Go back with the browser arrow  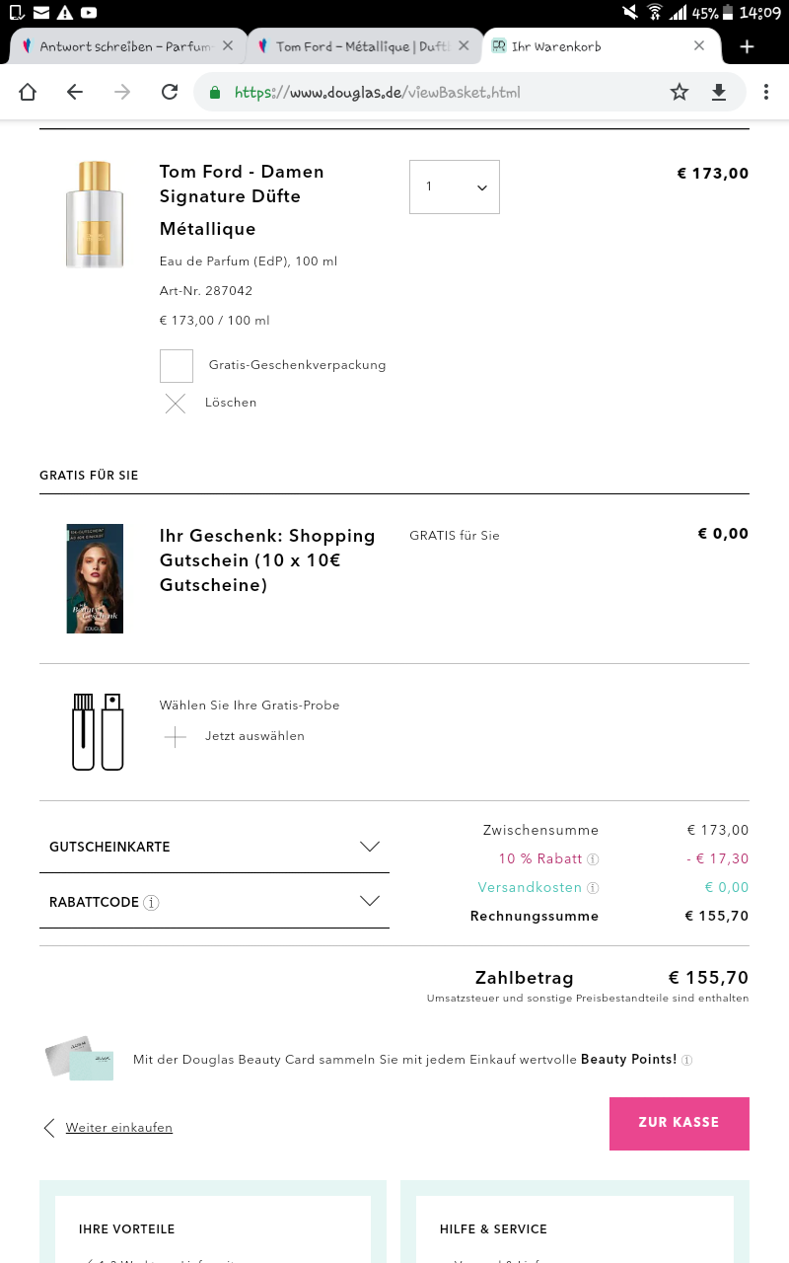pos(75,92)
